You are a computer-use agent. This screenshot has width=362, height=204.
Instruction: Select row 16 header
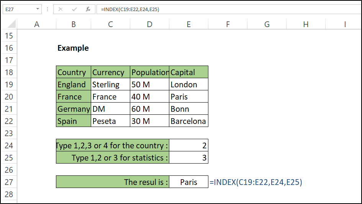[x=9, y=48]
